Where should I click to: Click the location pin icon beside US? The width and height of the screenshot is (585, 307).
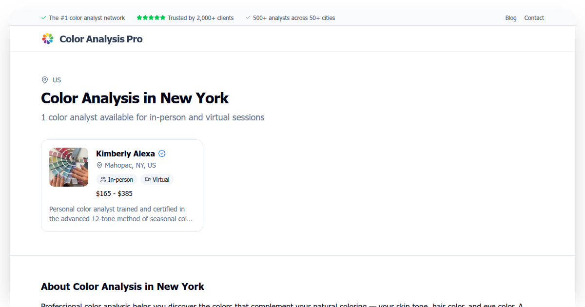tap(45, 80)
